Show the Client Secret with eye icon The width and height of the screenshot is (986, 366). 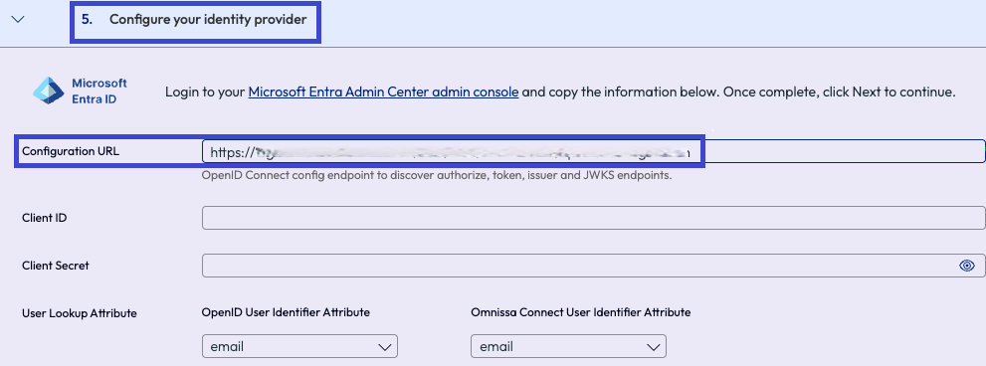(966, 266)
